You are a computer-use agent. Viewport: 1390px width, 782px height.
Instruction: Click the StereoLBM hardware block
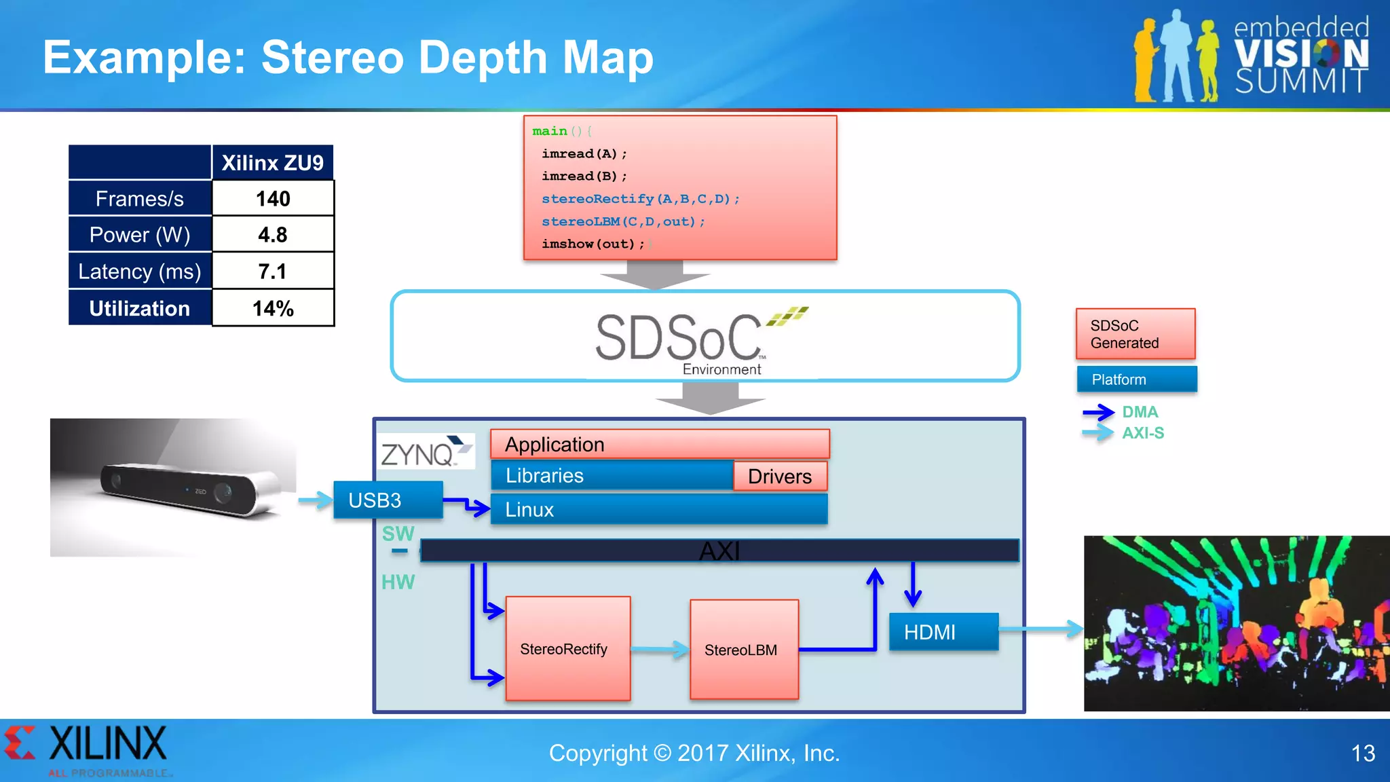point(744,650)
